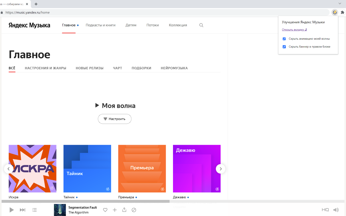Open the Дежавю playlist cover
Screen dimensions: 346x216
pyautogui.click(x=197, y=169)
